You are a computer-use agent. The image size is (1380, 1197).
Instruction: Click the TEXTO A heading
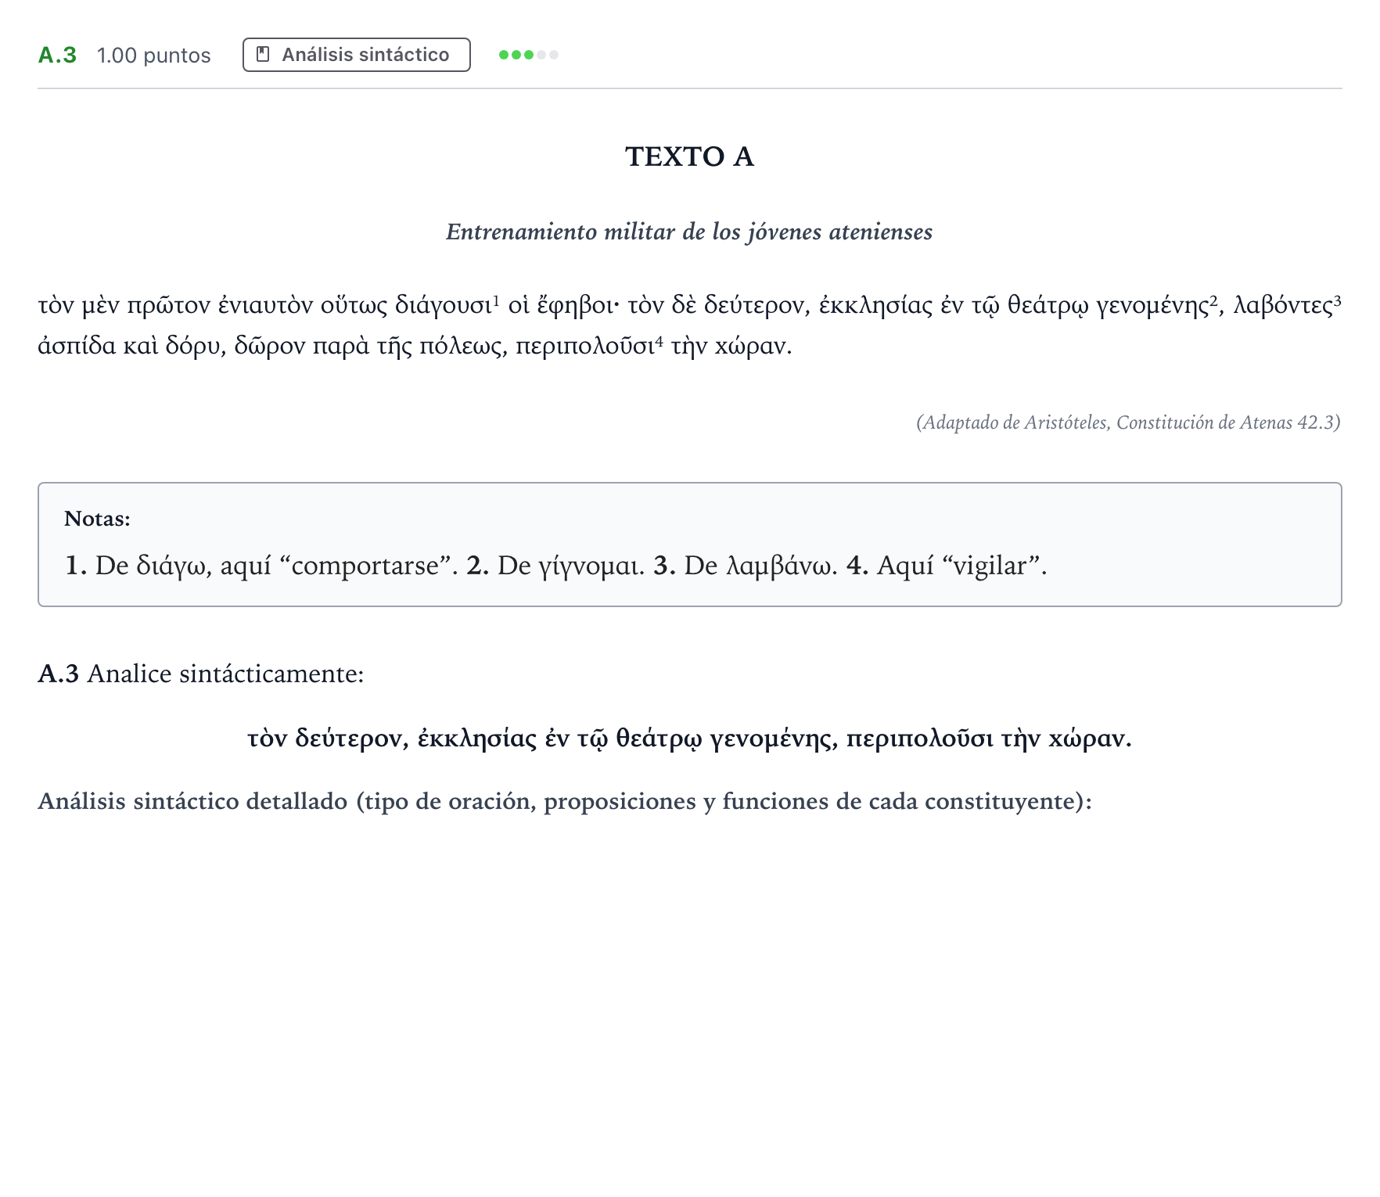tap(689, 156)
